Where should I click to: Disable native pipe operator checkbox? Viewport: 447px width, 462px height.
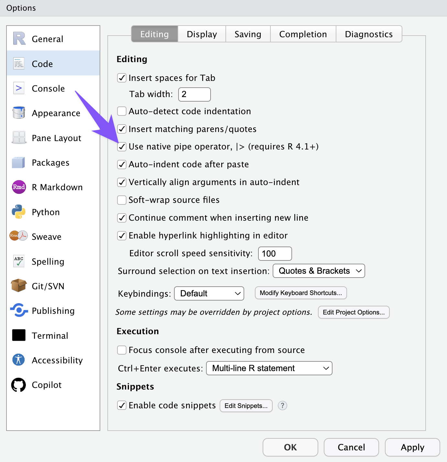(x=122, y=147)
